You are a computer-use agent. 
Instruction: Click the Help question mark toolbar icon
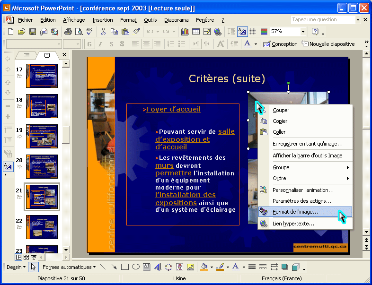tap(315, 32)
